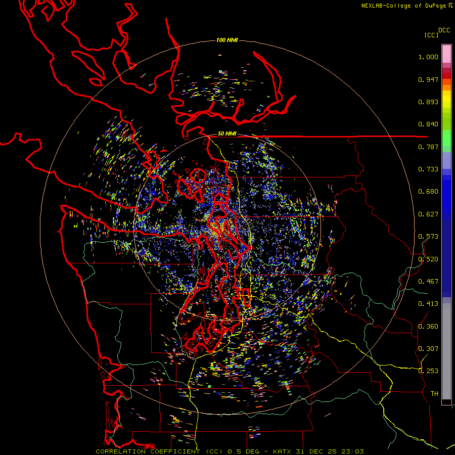Click the TH threshold label
Image resolution: width=455 pixels, height=455 pixels.
tap(434, 393)
